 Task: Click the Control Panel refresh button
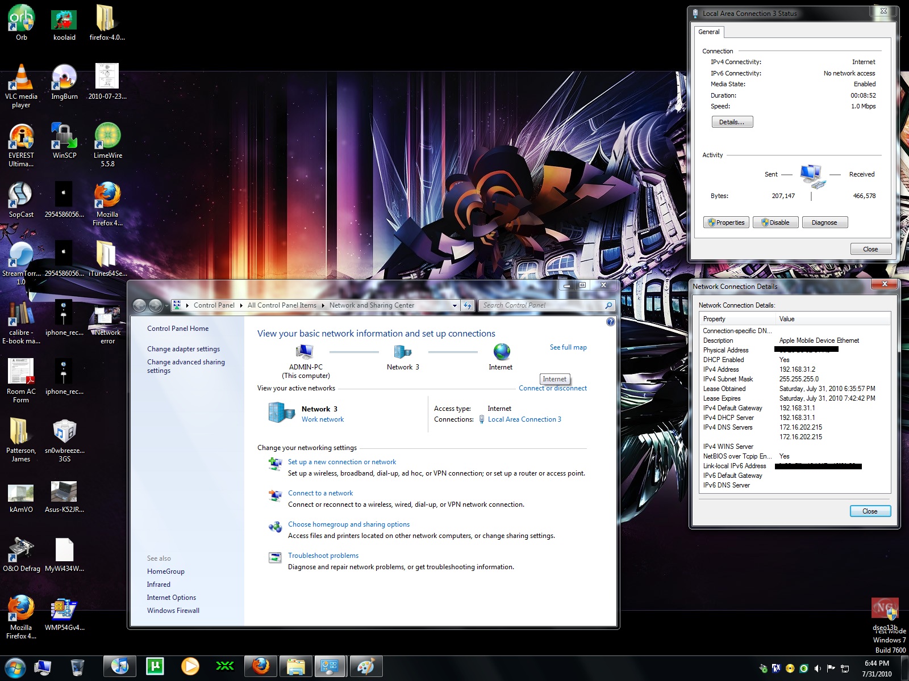468,305
